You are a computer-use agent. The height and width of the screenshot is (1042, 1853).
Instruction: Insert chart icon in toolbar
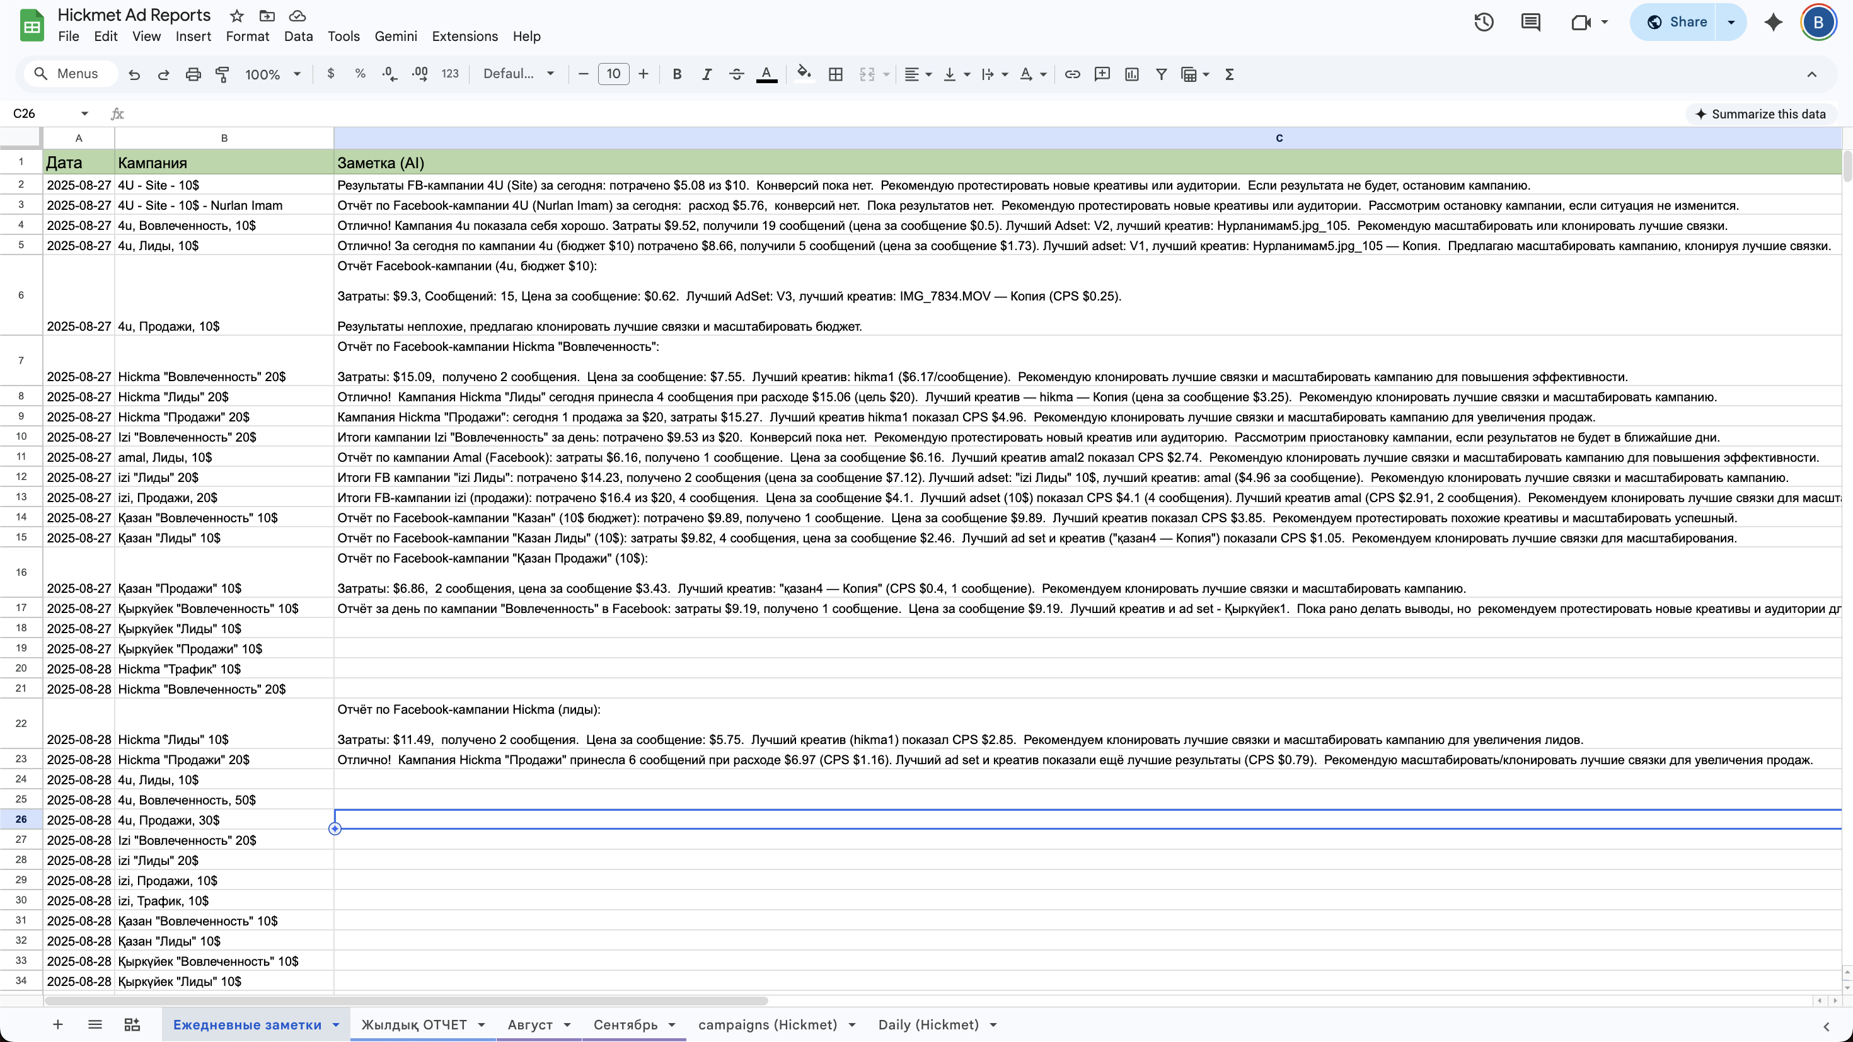[x=1131, y=74]
